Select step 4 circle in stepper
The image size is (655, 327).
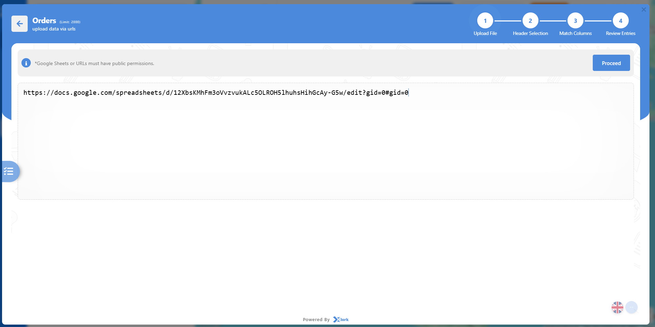tap(620, 21)
